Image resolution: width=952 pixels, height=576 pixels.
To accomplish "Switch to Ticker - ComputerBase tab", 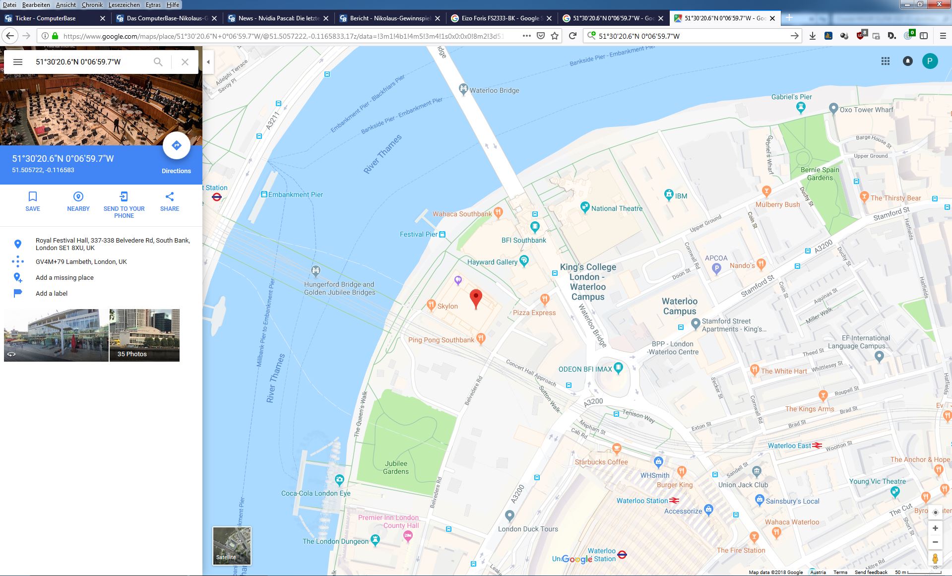I will point(55,18).
